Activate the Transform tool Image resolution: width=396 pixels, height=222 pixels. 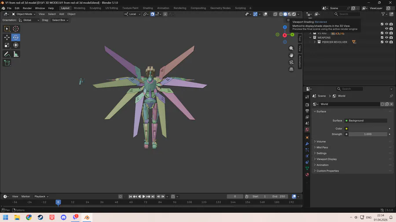(x=16, y=45)
